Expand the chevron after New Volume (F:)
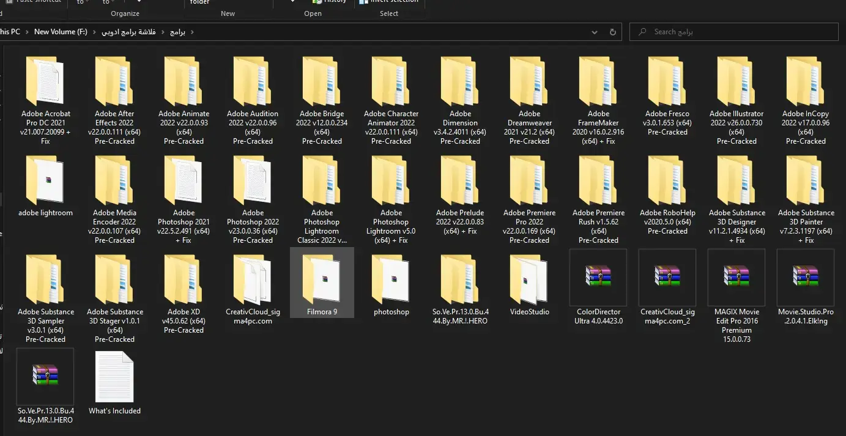The height and width of the screenshot is (436, 846). [94, 32]
